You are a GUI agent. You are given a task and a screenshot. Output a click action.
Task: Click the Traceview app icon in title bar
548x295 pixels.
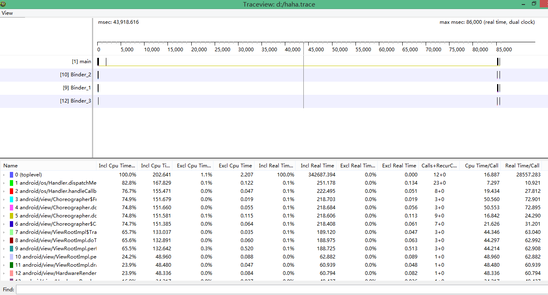tap(3, 4)
